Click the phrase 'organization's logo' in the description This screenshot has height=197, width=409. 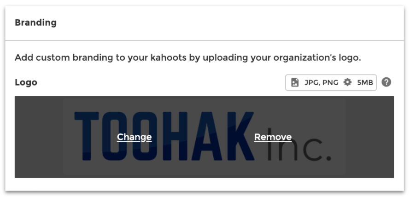coord(317,58)
